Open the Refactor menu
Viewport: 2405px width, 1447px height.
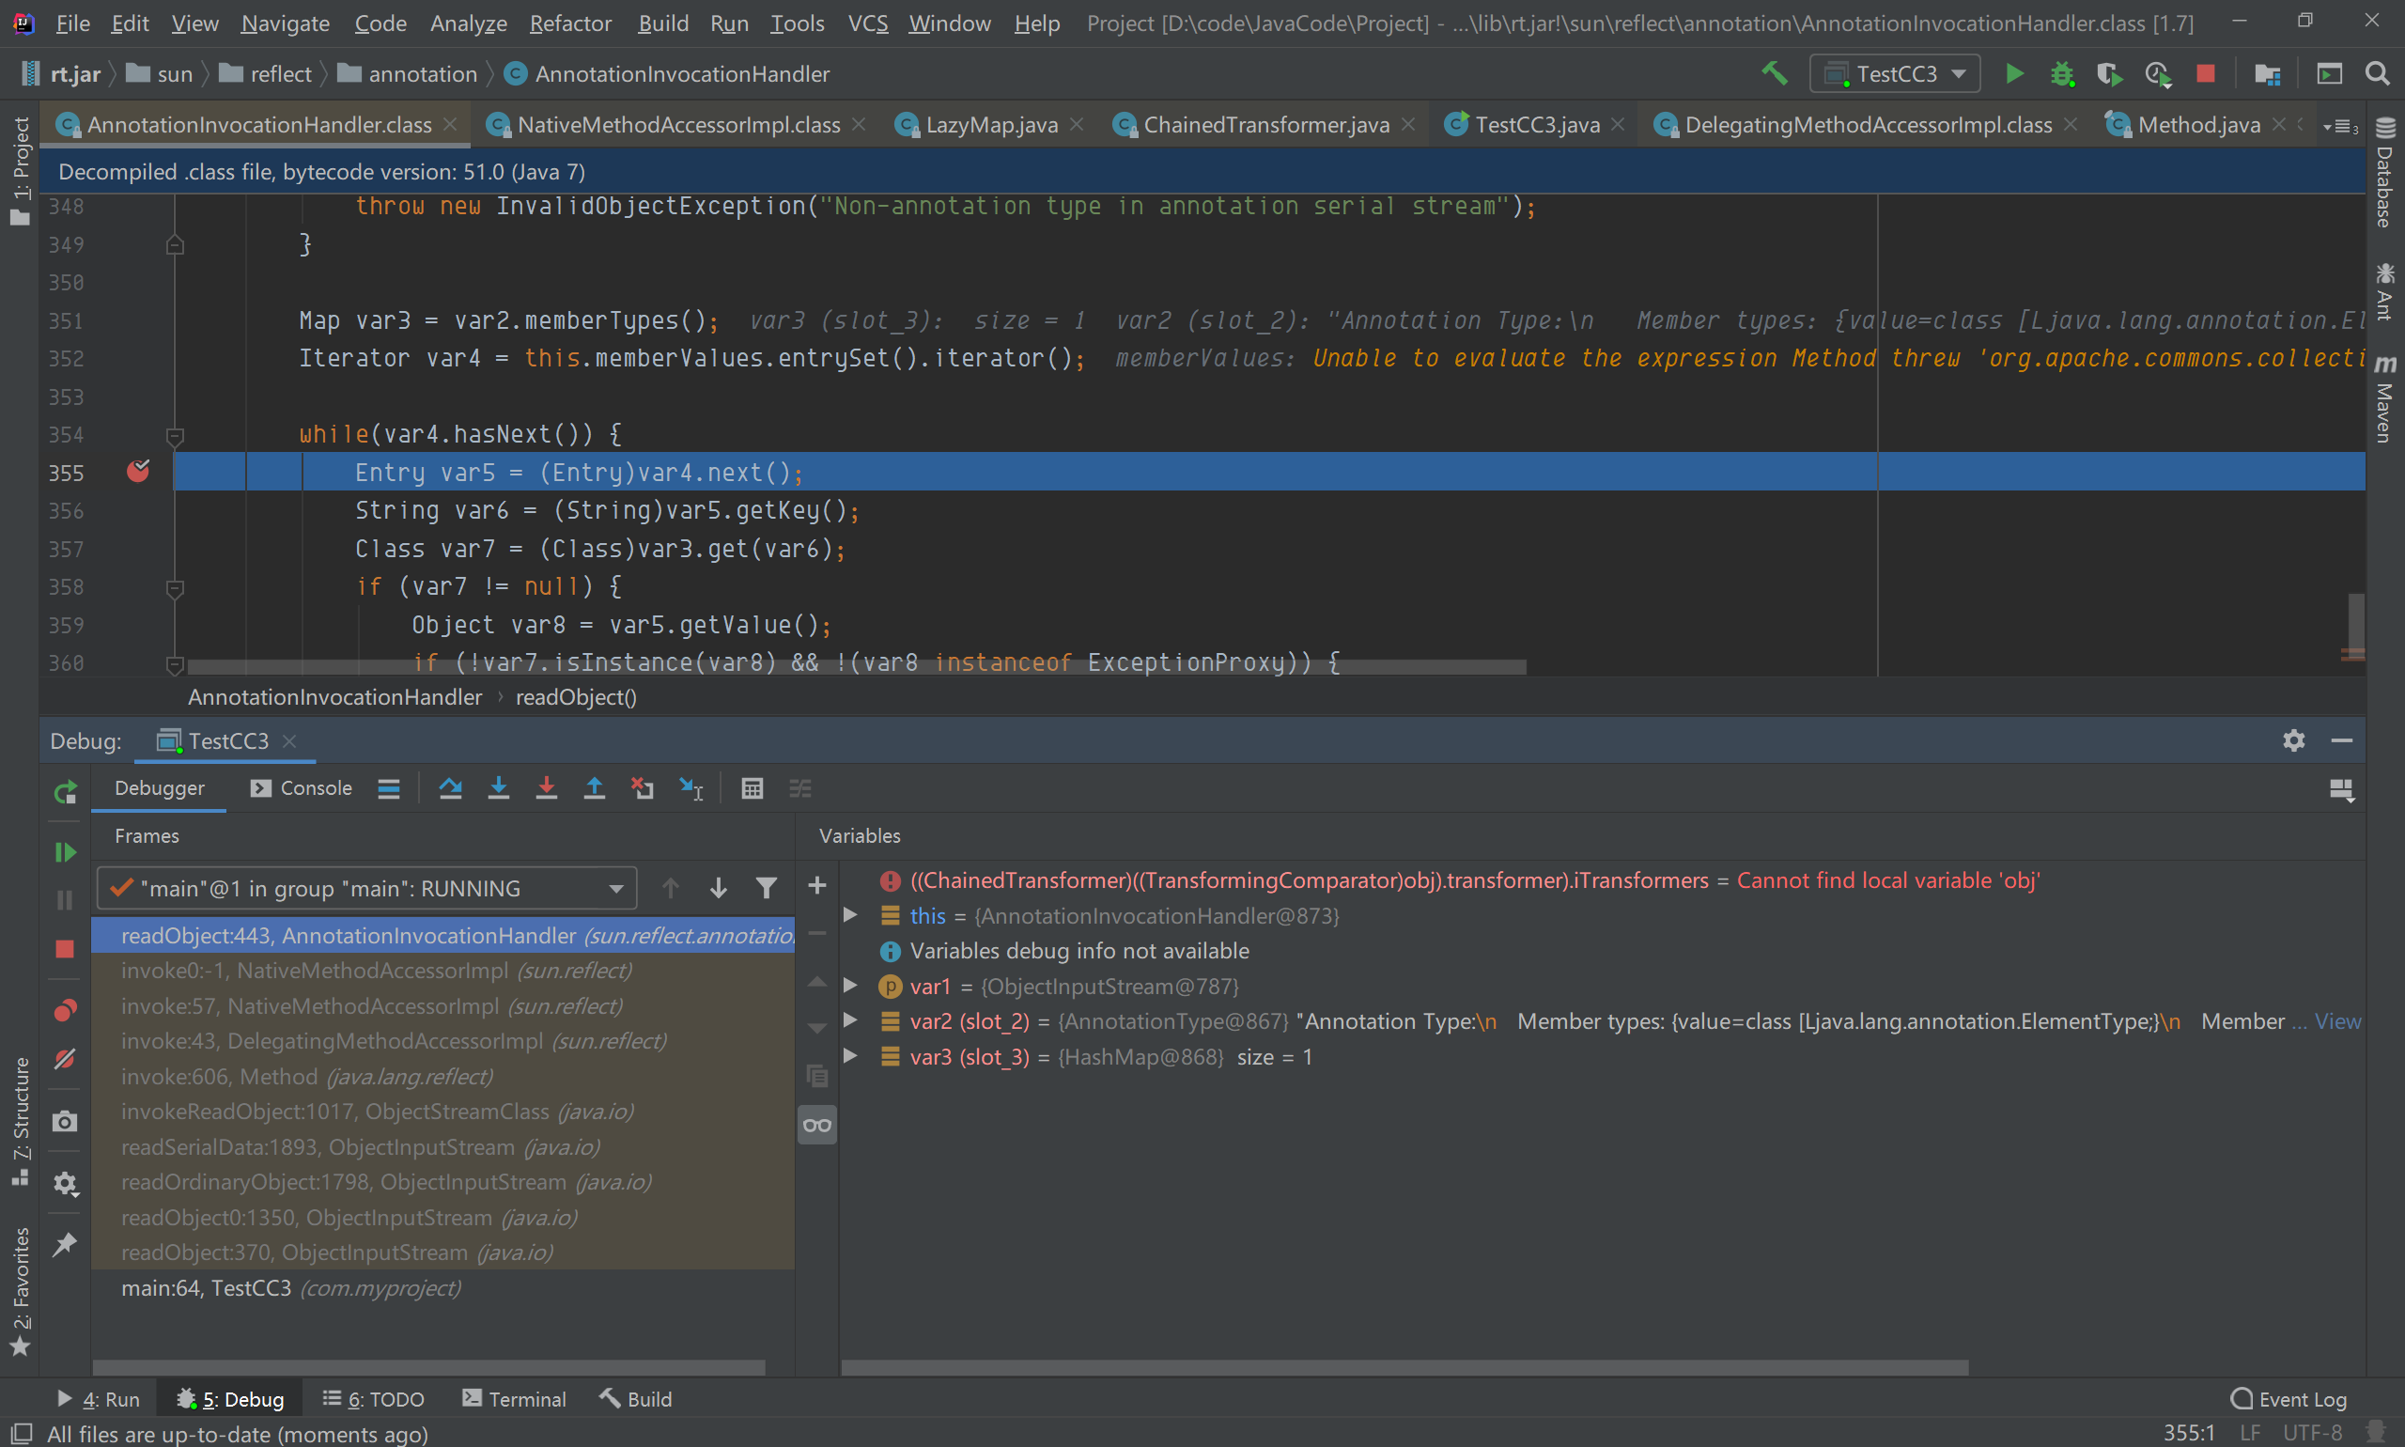pyautogui.click(x=569, y=23)
